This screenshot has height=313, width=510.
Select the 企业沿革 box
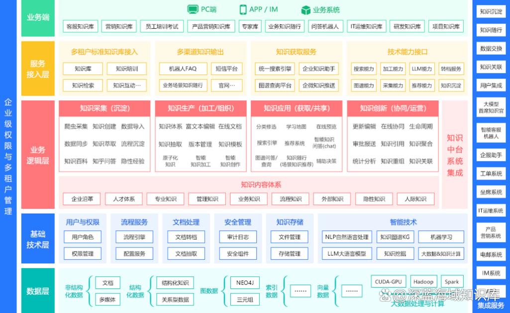pos(82,199)
